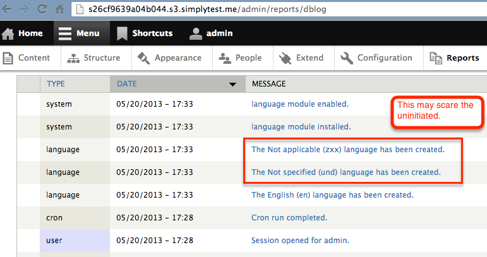
Task: Open 'Cron run completed.' log entry
Action: (x=289, y=218)
